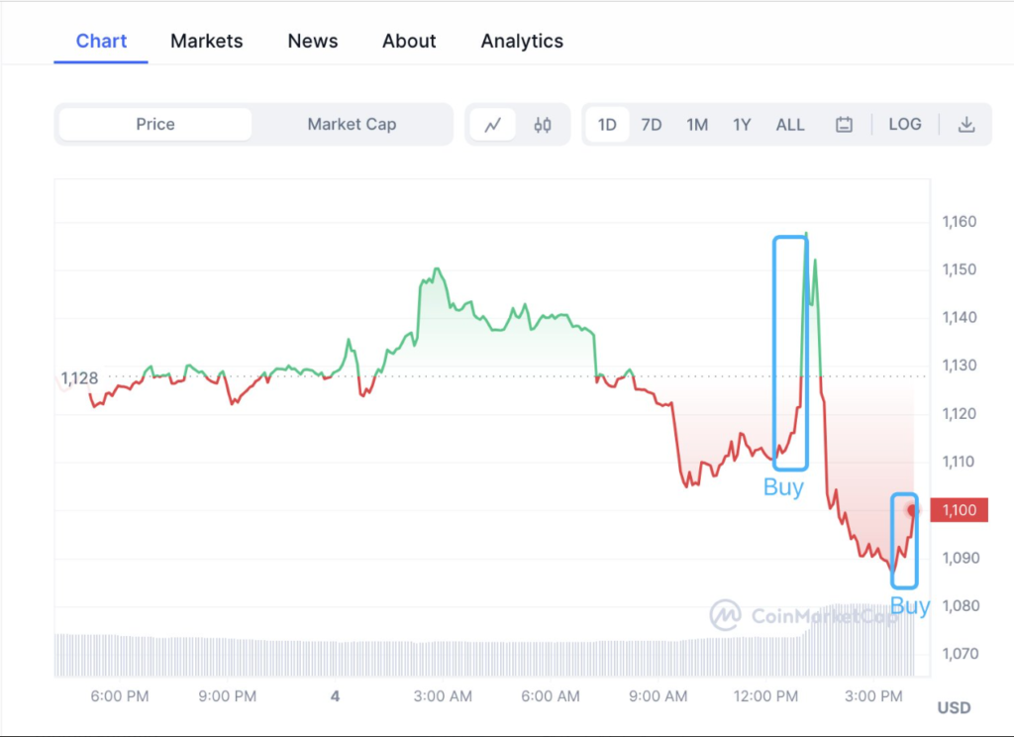Screen dimensions: 1014x737
Task: Switch to candlestick chart icon
Action: coord(543,125)
